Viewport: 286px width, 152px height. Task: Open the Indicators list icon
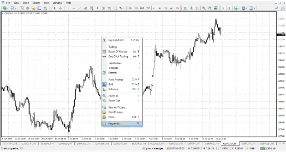point(236,8)
